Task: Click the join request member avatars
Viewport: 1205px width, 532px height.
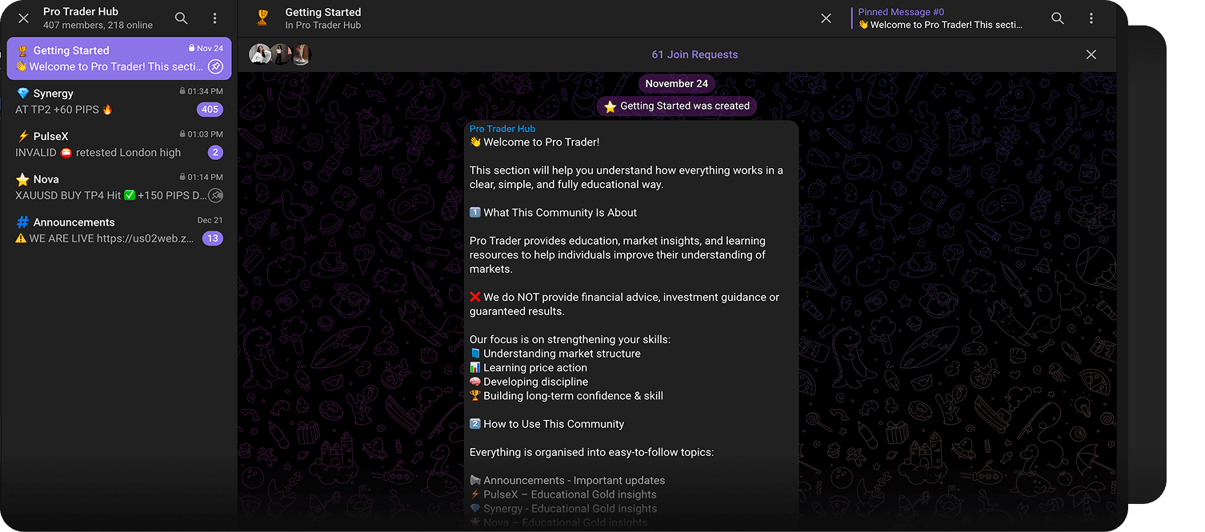Action: tap(280, 54)
